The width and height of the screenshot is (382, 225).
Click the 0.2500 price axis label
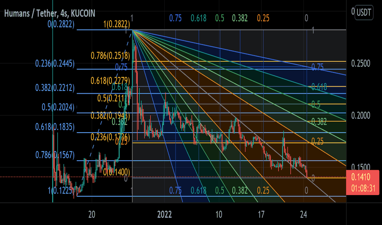[x=361, y=63]
